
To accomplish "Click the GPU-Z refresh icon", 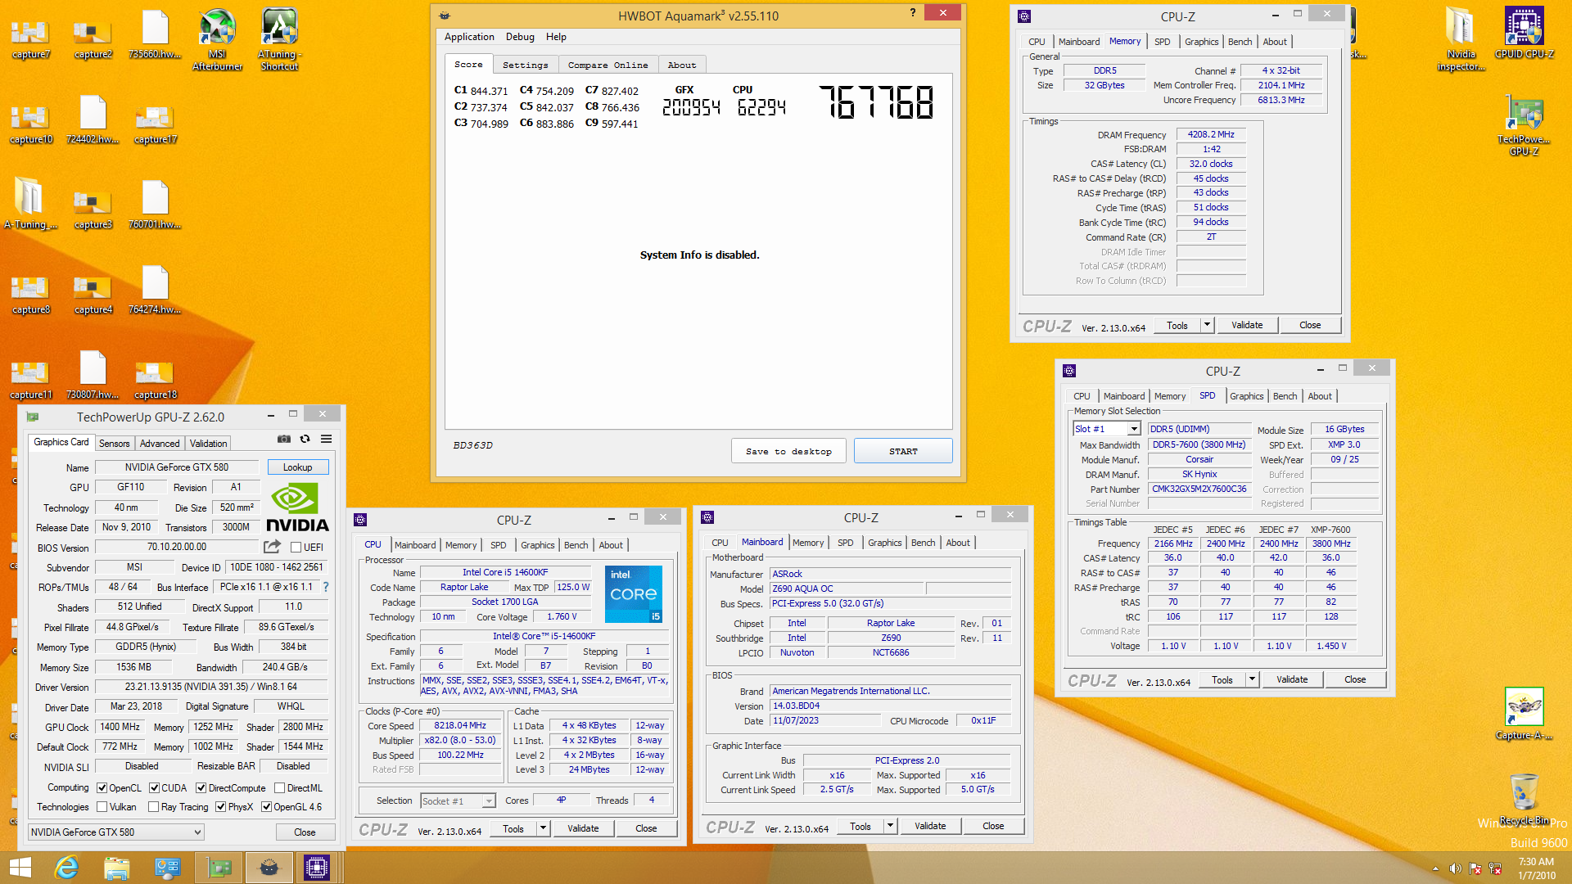I will [x=305, y=439].
